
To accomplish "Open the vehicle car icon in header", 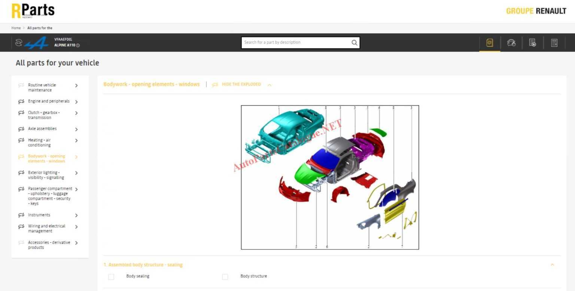I will tap(511, 43).
